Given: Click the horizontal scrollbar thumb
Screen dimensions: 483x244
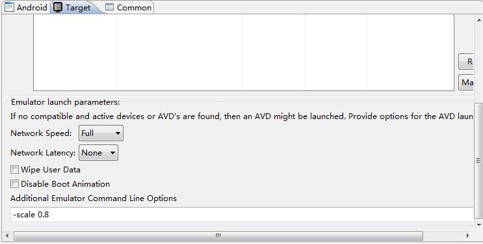Looking at the screenshot, I should point(218,236).
